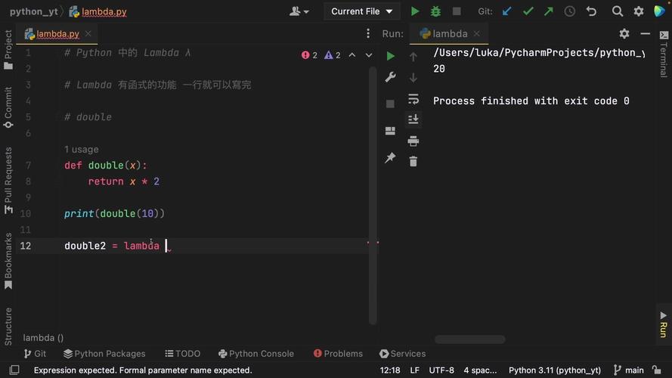Jump to next highlighted error chevron

[x=369, y=55]
